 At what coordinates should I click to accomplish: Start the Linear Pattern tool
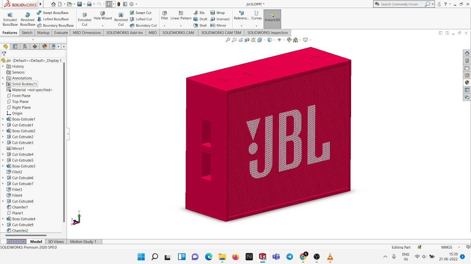(x=181, y=16)
